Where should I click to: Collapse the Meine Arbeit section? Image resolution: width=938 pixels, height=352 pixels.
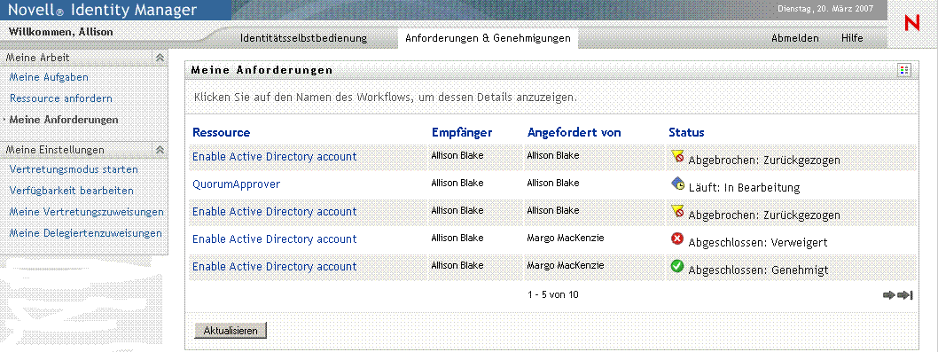point(160,58)
